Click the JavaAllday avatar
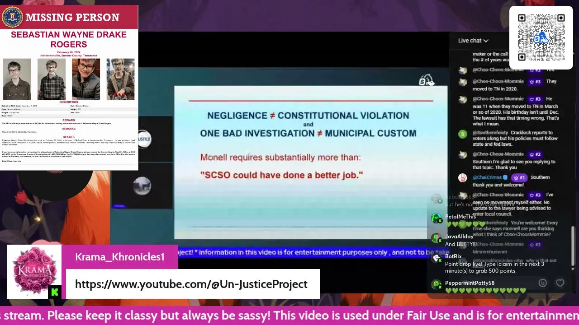Viewport: 579px width, 325px height. 437,238
